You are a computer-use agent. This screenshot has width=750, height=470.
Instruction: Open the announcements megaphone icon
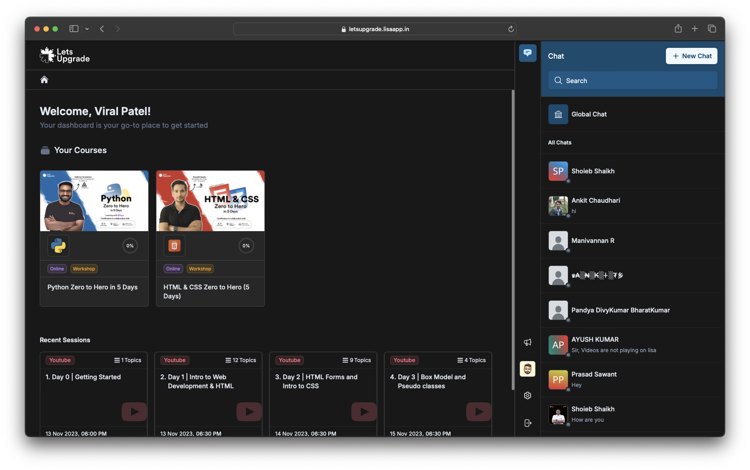click(528, 342)
